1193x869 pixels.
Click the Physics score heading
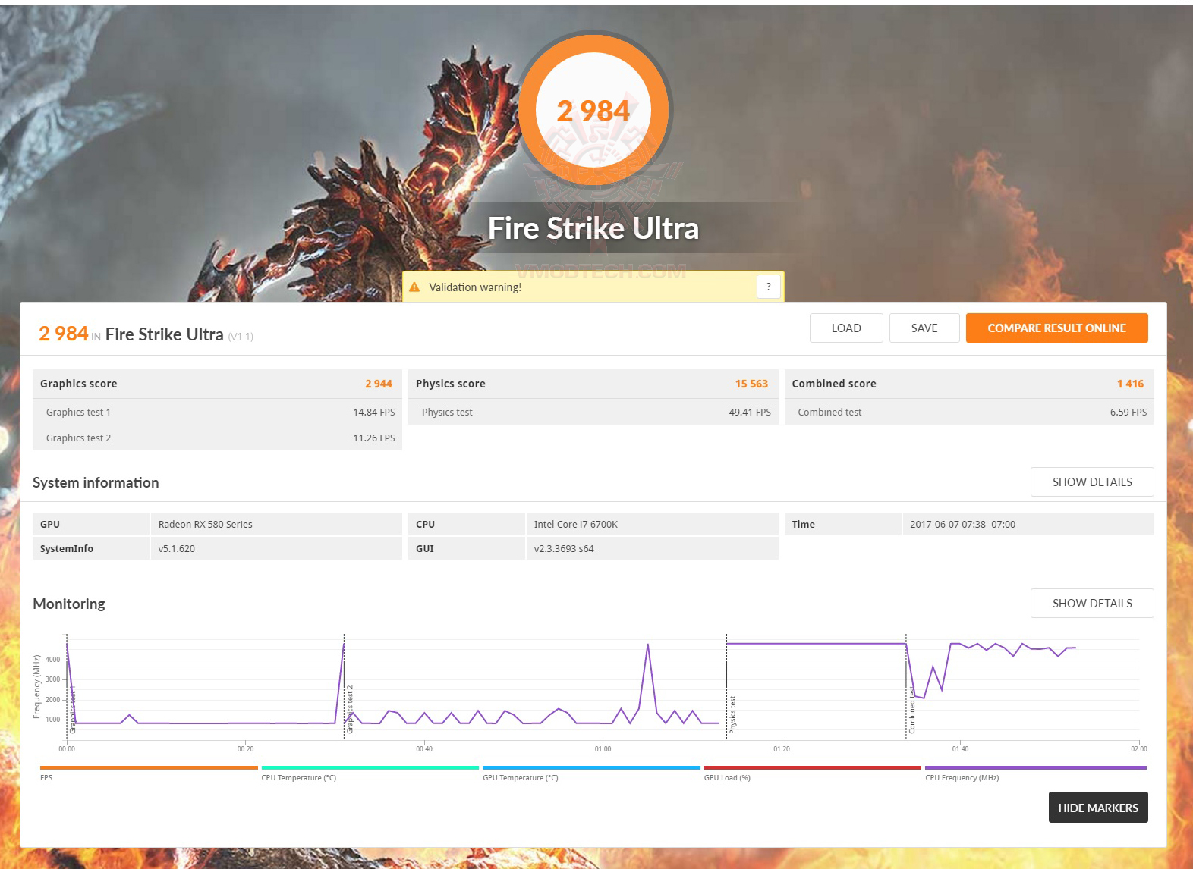(451, 384)
